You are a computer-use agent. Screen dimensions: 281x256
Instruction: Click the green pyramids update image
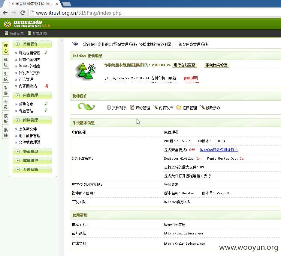point(86,71)
